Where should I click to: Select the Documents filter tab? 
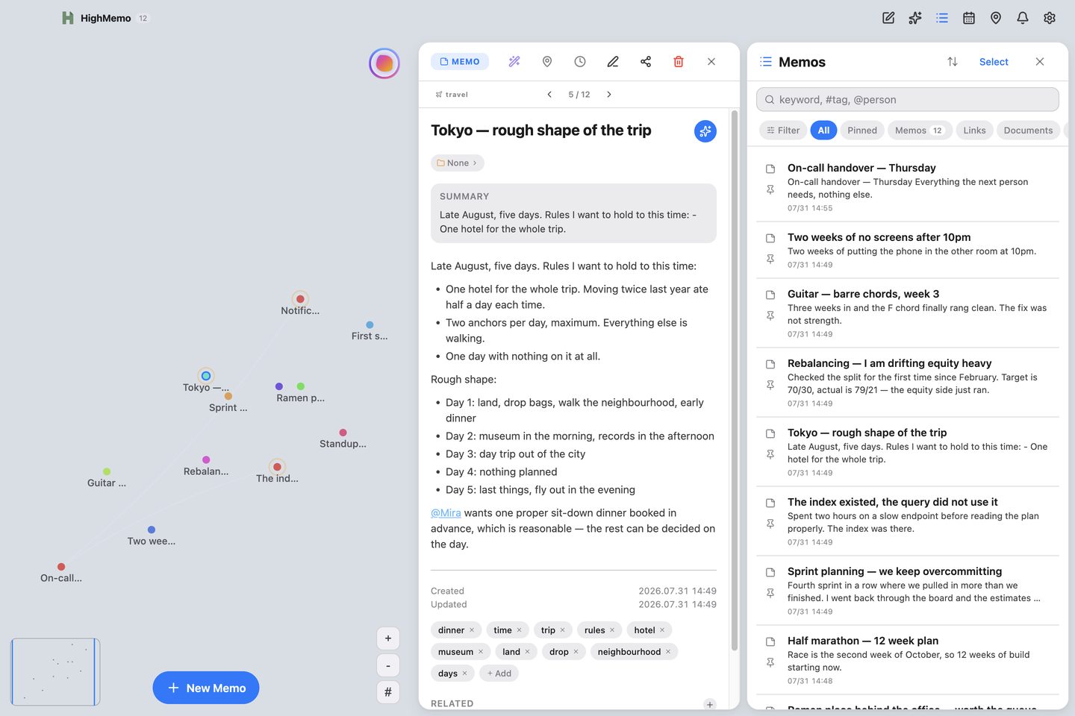(x=1028, y=131)
